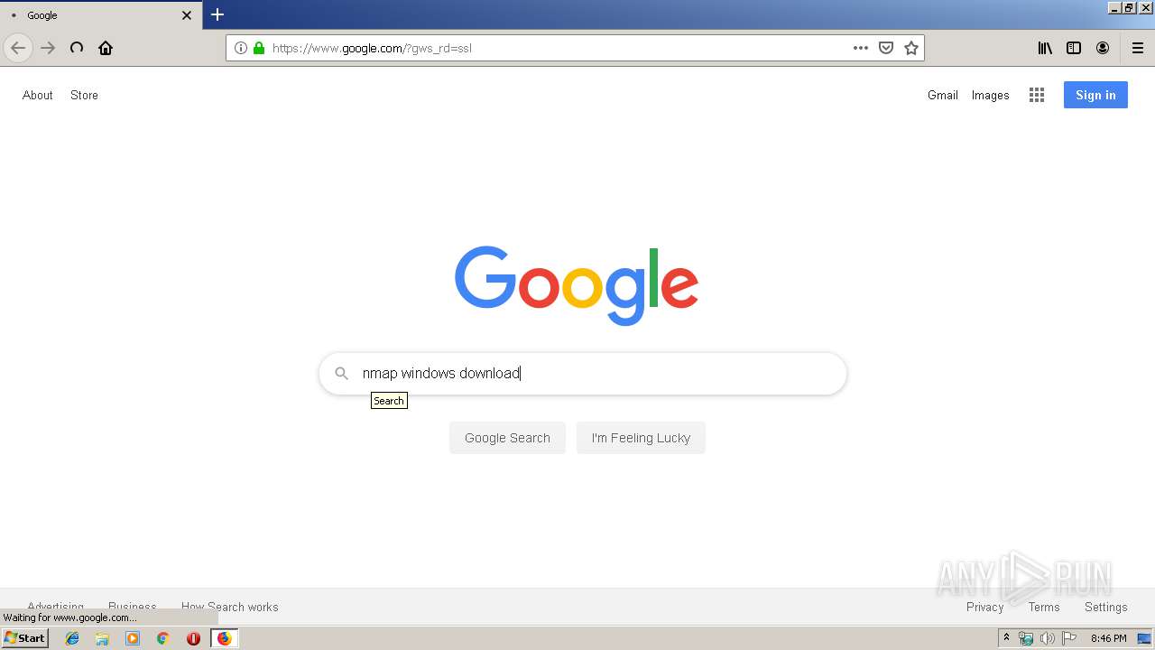Show hidden tray icons arrow
The width and height of the screenshot is (1155, 650).
point(1006,637)
